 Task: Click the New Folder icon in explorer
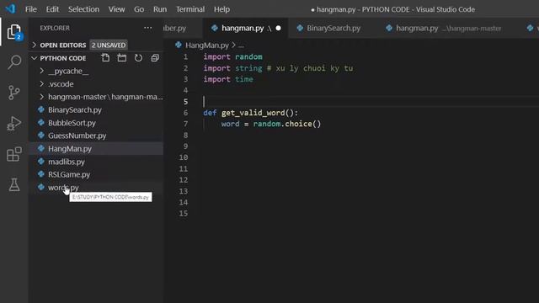(x=121, y=58)
